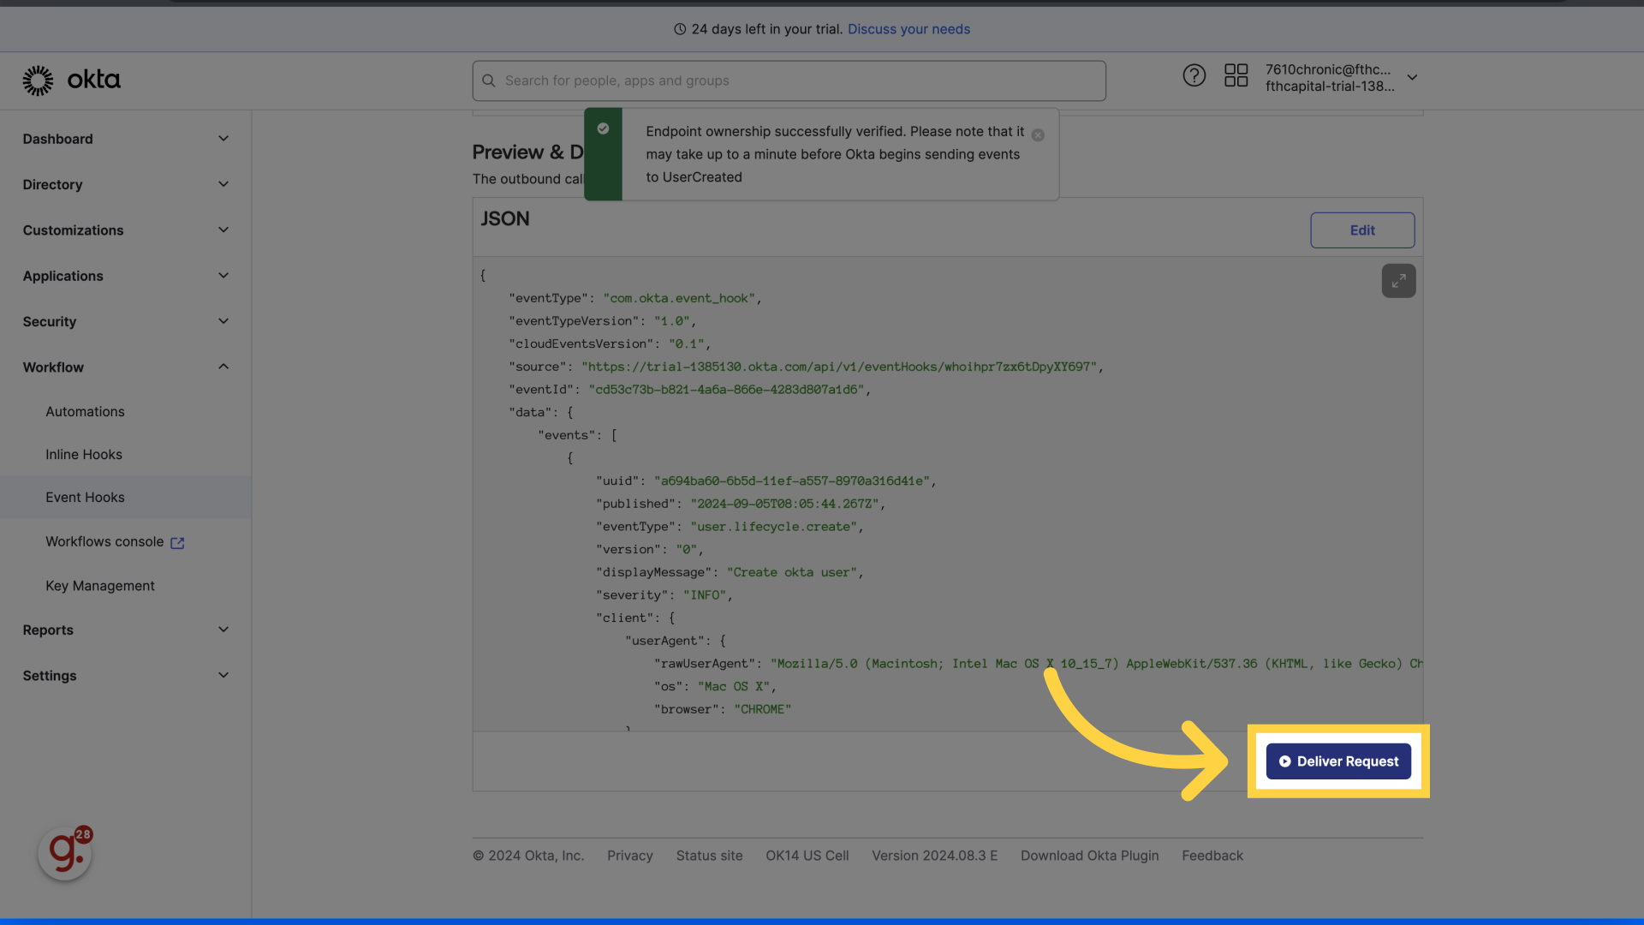1644x925 pixels.
Task: Open the account dropdown arrow
Action: coord(1412,77)
